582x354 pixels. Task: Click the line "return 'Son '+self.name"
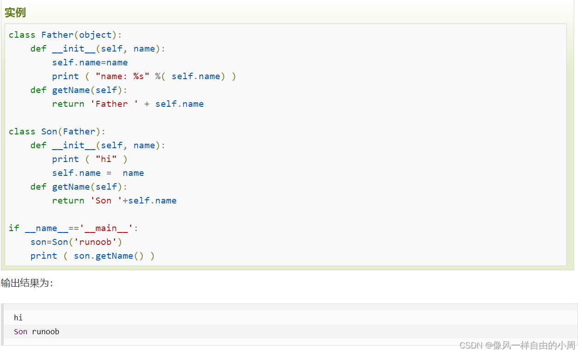pyautogui.click(x=114, y=201)
